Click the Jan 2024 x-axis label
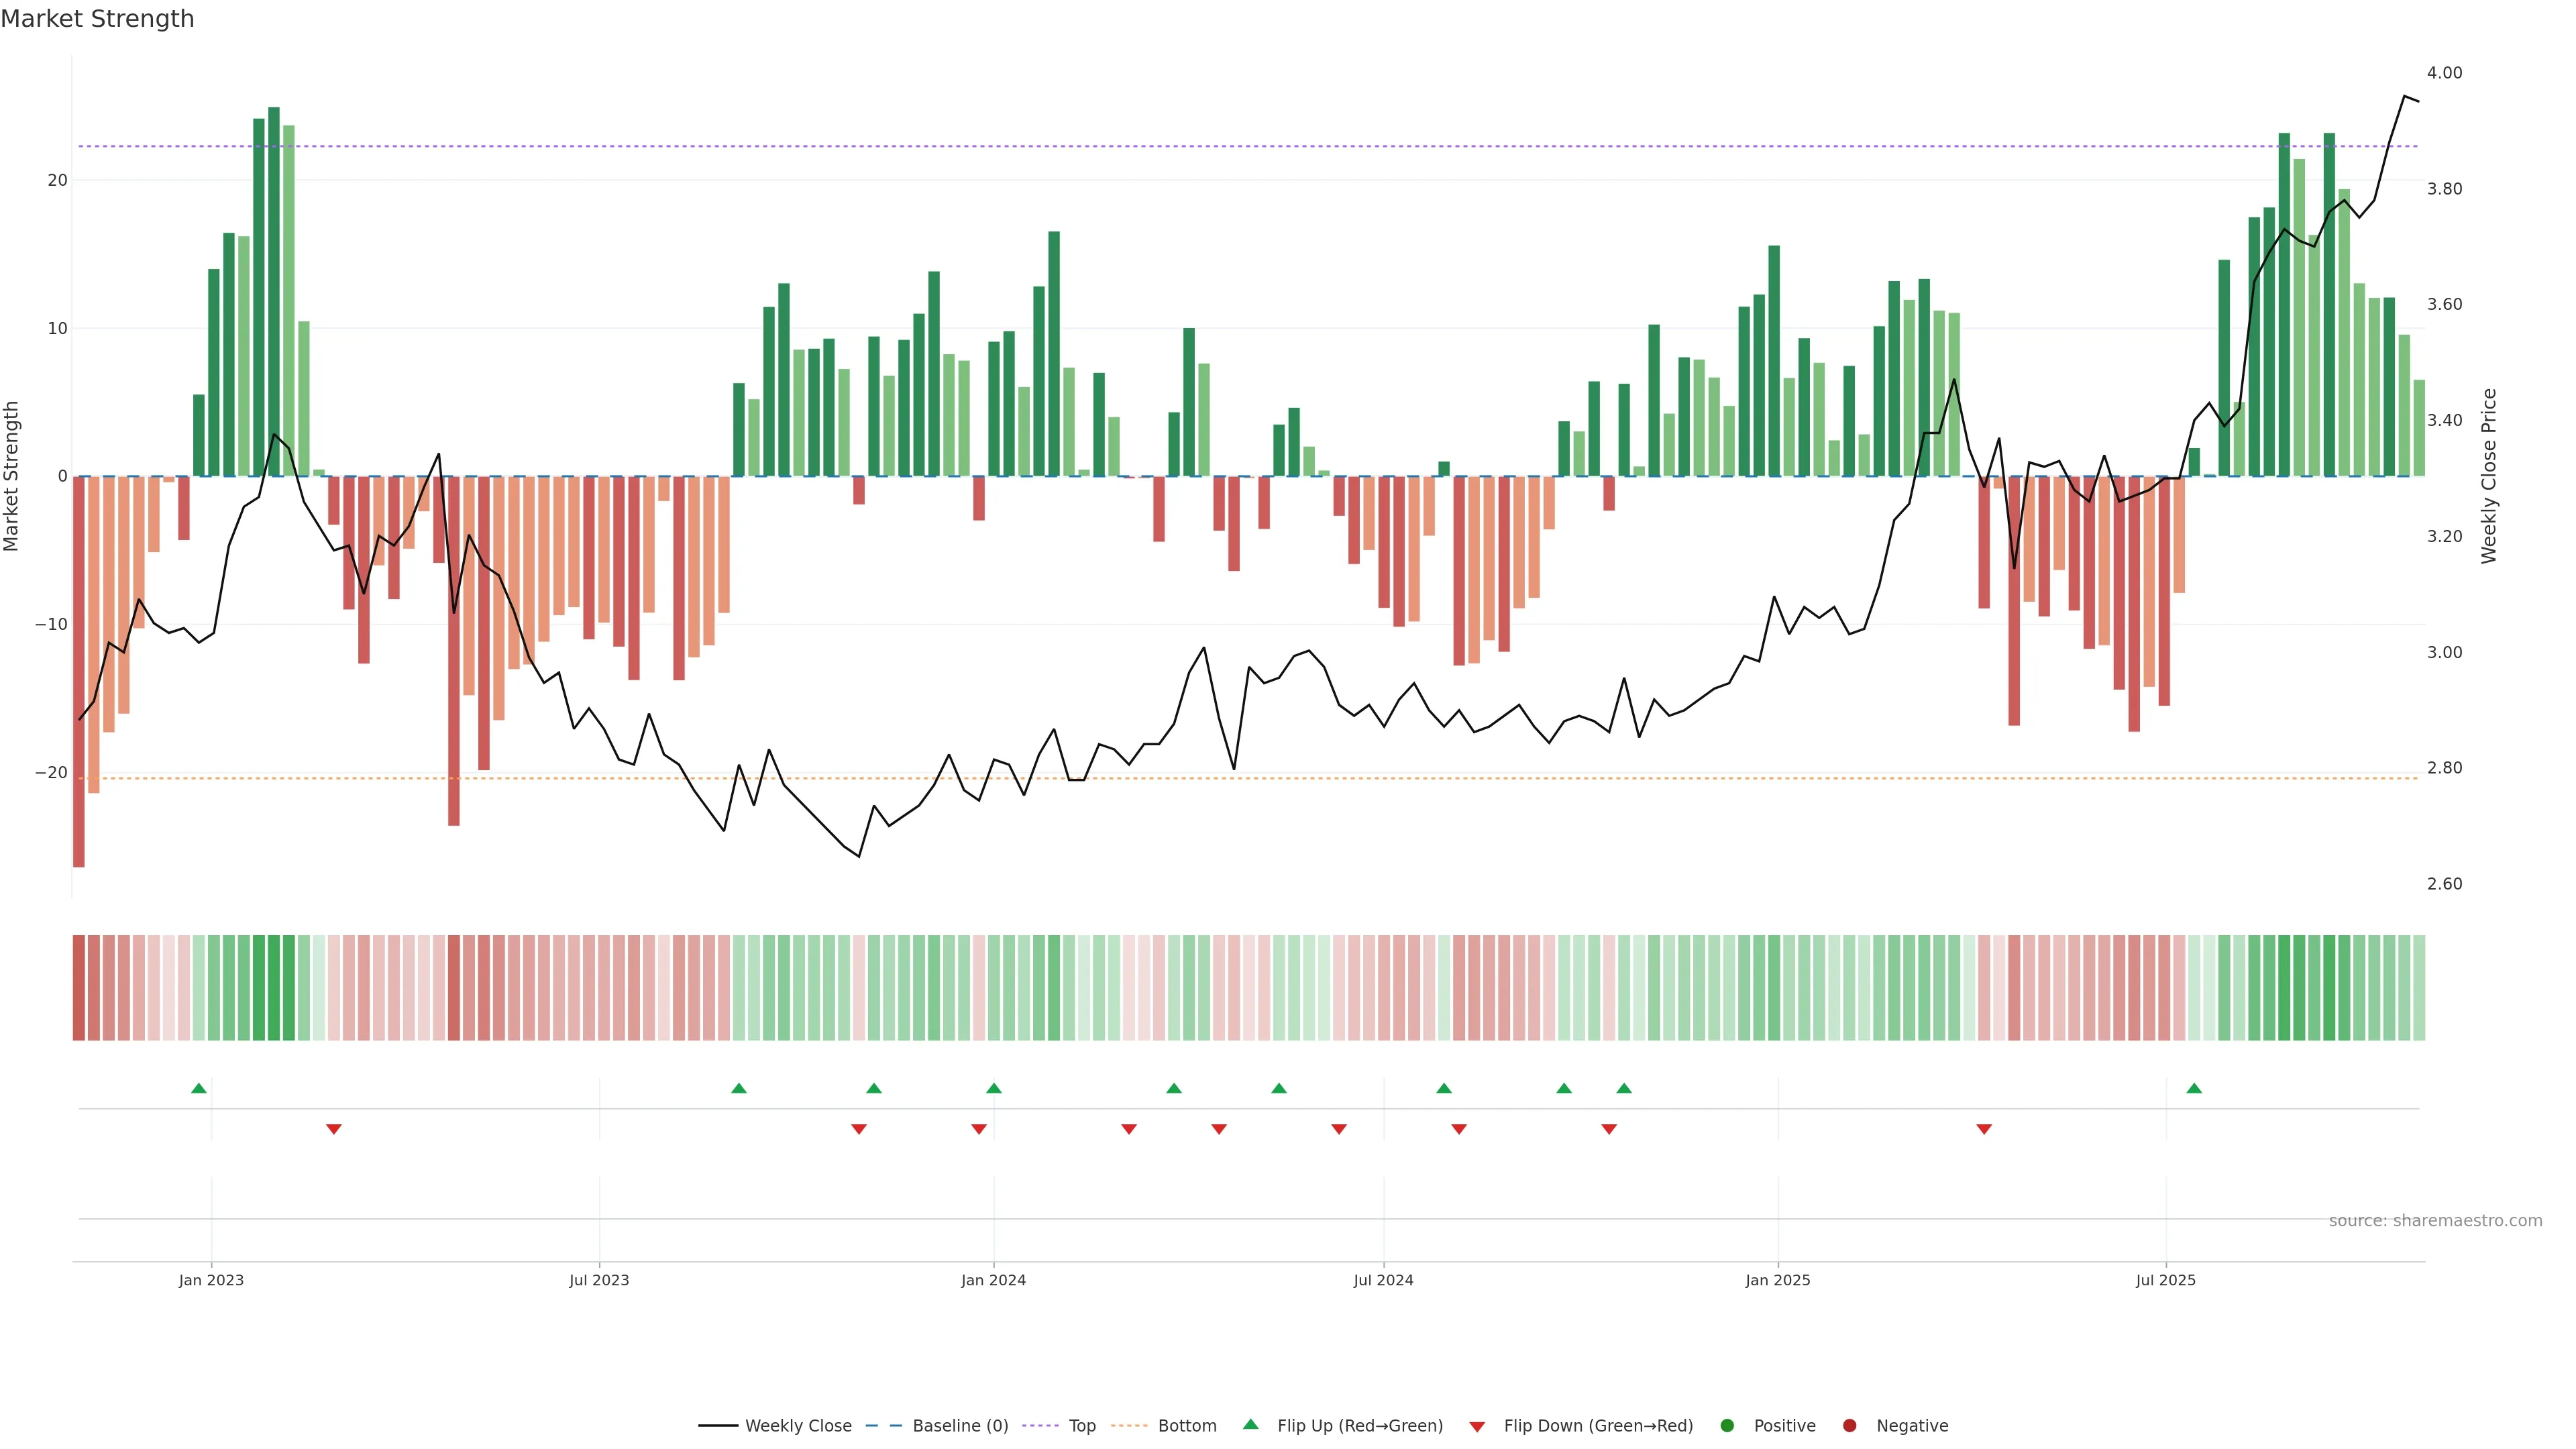 click(x=993, y=1280)
